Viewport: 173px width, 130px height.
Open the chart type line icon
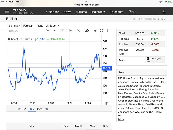pyautogui.click(x=55, y=30)
